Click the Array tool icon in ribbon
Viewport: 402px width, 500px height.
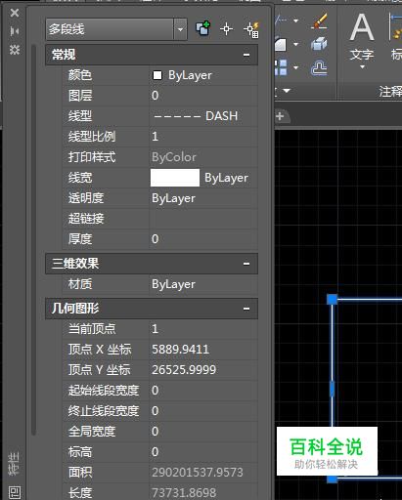[x=281, y=67]
